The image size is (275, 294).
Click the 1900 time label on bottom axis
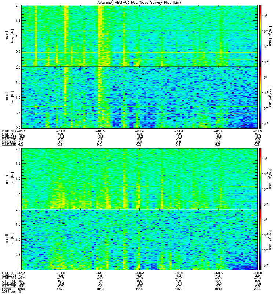(x=139, y=289)
